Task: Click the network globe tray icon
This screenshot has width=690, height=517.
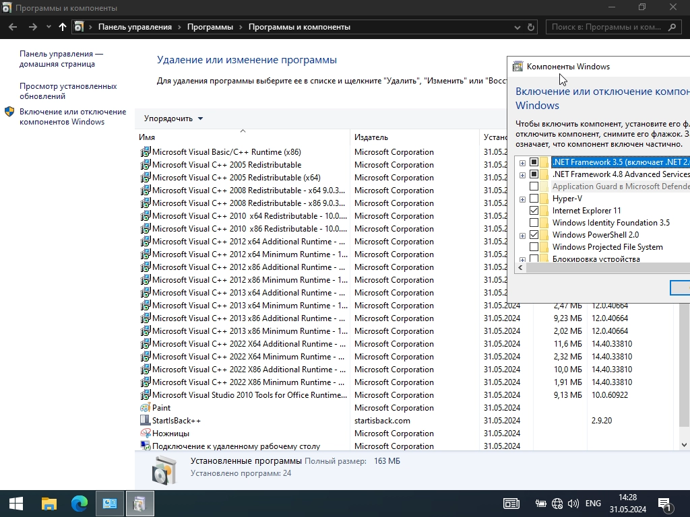Action: click(x=557, y=504)
